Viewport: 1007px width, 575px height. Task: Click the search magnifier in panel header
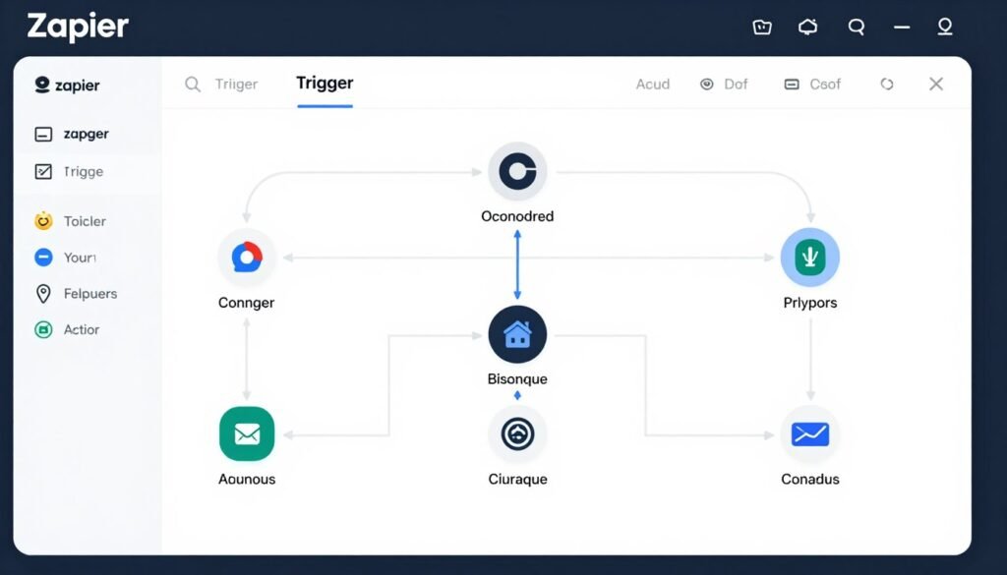pos(193,85)
